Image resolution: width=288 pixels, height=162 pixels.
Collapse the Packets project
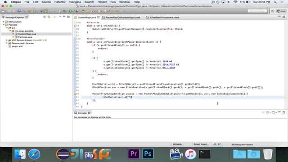point(4,25)
